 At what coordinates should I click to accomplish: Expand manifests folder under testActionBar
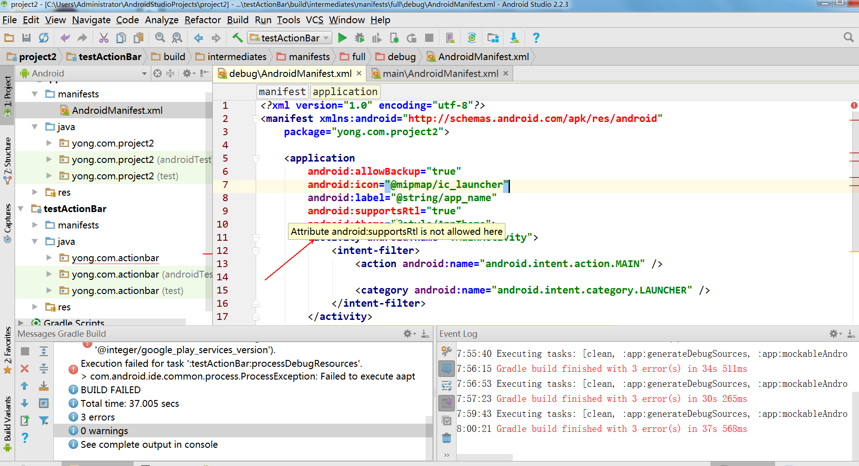tap(35, 225)
